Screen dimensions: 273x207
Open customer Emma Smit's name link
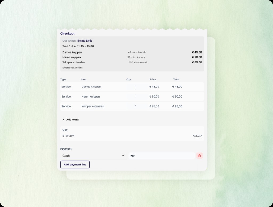[x=85, y=41]
